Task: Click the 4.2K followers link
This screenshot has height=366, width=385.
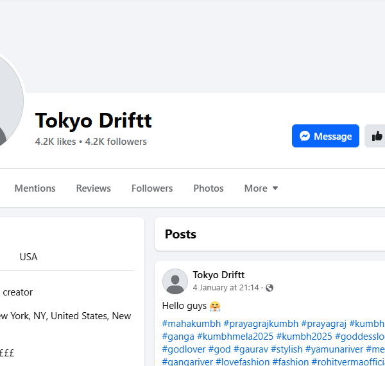Action: pyautogui.click(x=116, y=142)
